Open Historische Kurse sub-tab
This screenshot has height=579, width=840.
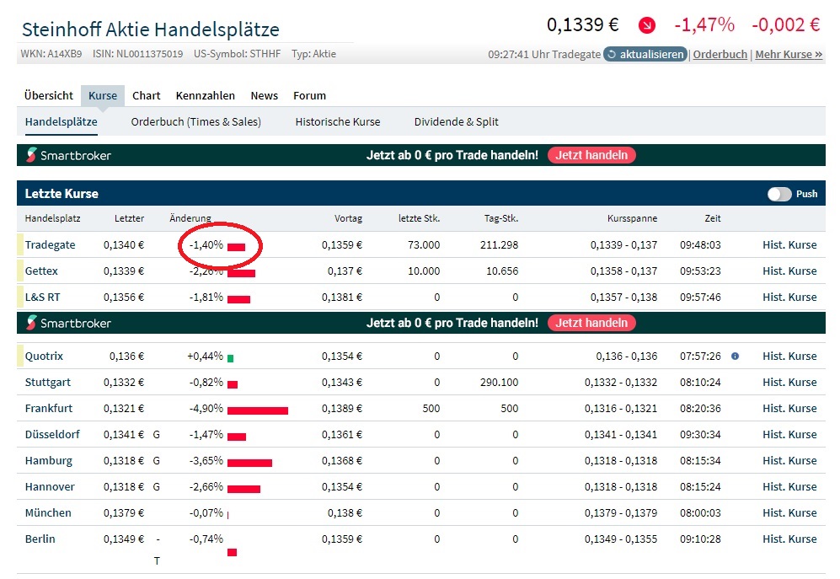[338, 121]
